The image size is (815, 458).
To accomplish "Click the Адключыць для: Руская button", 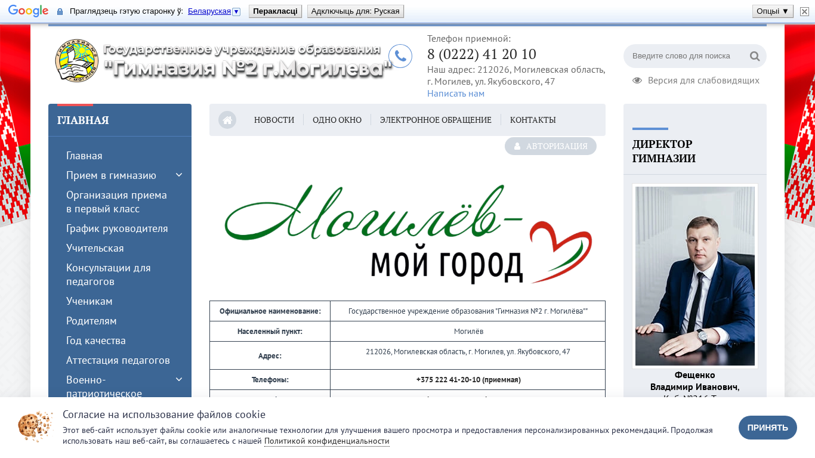I will click(356, 11).
